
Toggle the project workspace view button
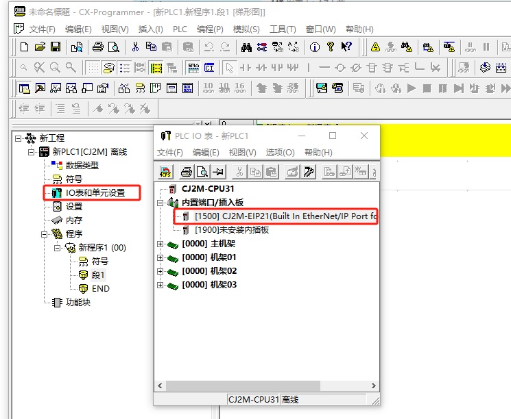(24, 88)
